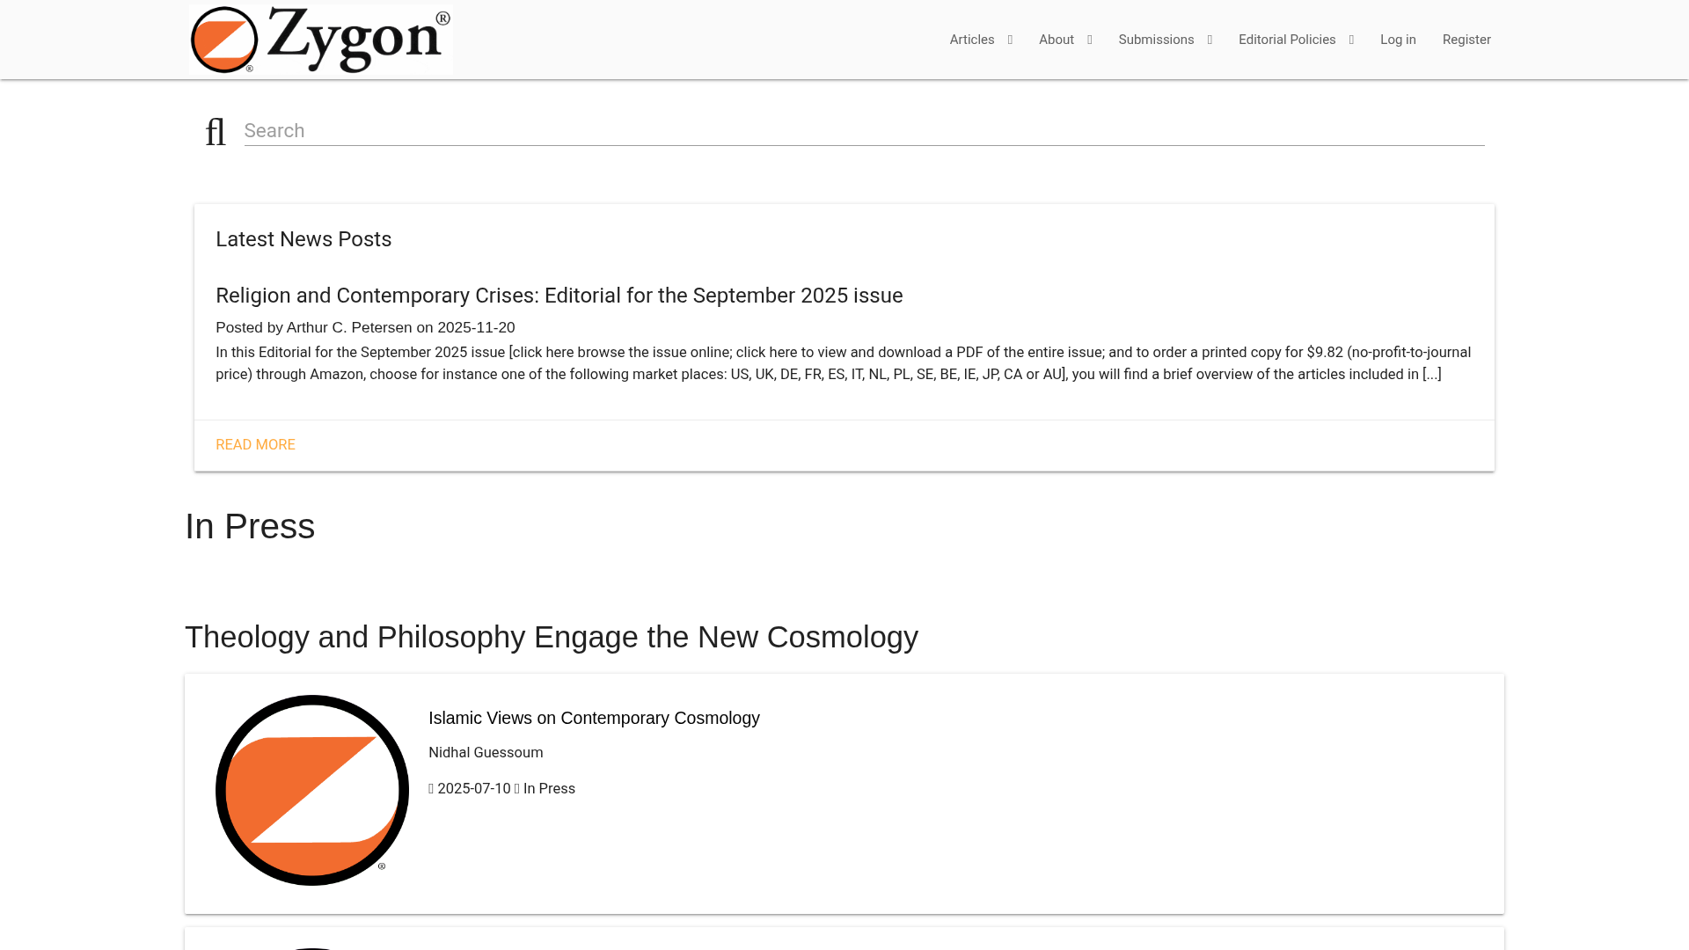The height and width of the screenshot is (950, 1689).
Task: Click the orange Zygon cover icon for the Guessoum article
Action: pos(311,789)
